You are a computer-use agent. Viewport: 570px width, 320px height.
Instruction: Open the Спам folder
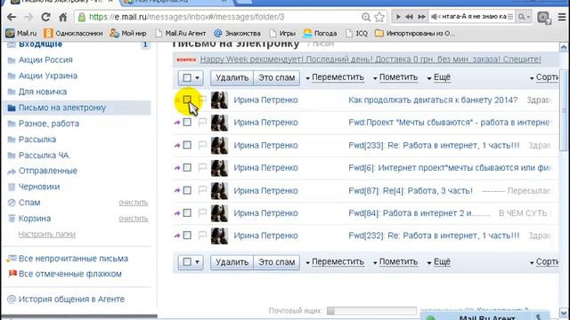pos(29,203)
